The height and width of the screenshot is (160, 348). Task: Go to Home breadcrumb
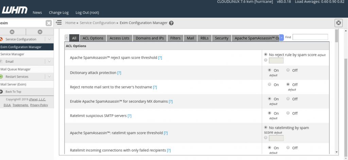(x=70, y=23)
